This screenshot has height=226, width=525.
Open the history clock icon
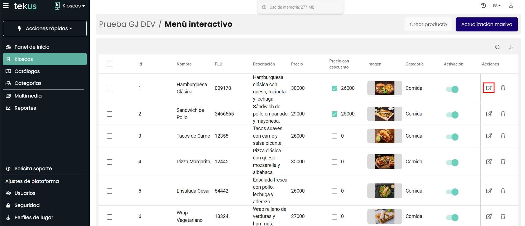pyautogui.click(x=483, y=6)
